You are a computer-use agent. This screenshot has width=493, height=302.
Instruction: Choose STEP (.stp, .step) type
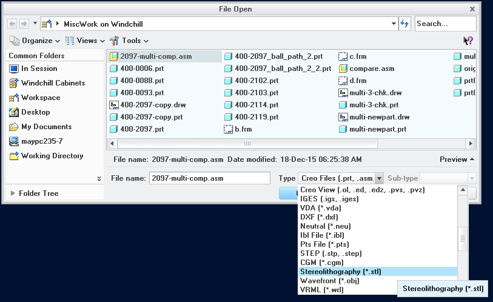(x=377, y=253)
